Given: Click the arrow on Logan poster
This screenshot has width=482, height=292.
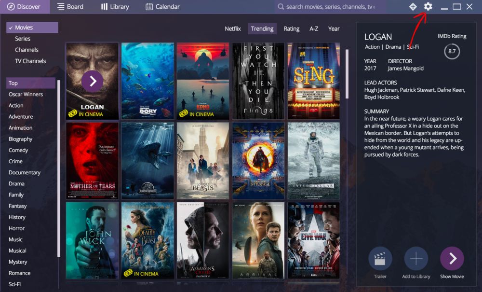Looking at the screenshot, I should pos(92,81).
